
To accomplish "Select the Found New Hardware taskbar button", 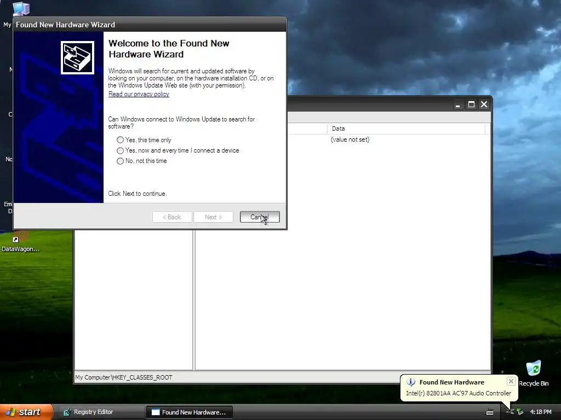I will coord(190,412).
